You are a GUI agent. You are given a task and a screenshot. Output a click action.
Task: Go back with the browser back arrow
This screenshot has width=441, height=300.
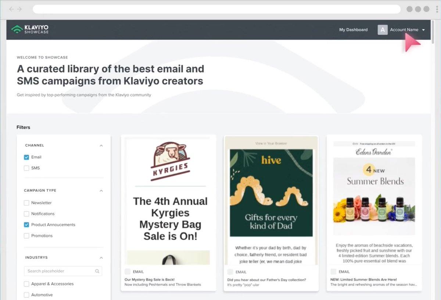pos(12,9)
